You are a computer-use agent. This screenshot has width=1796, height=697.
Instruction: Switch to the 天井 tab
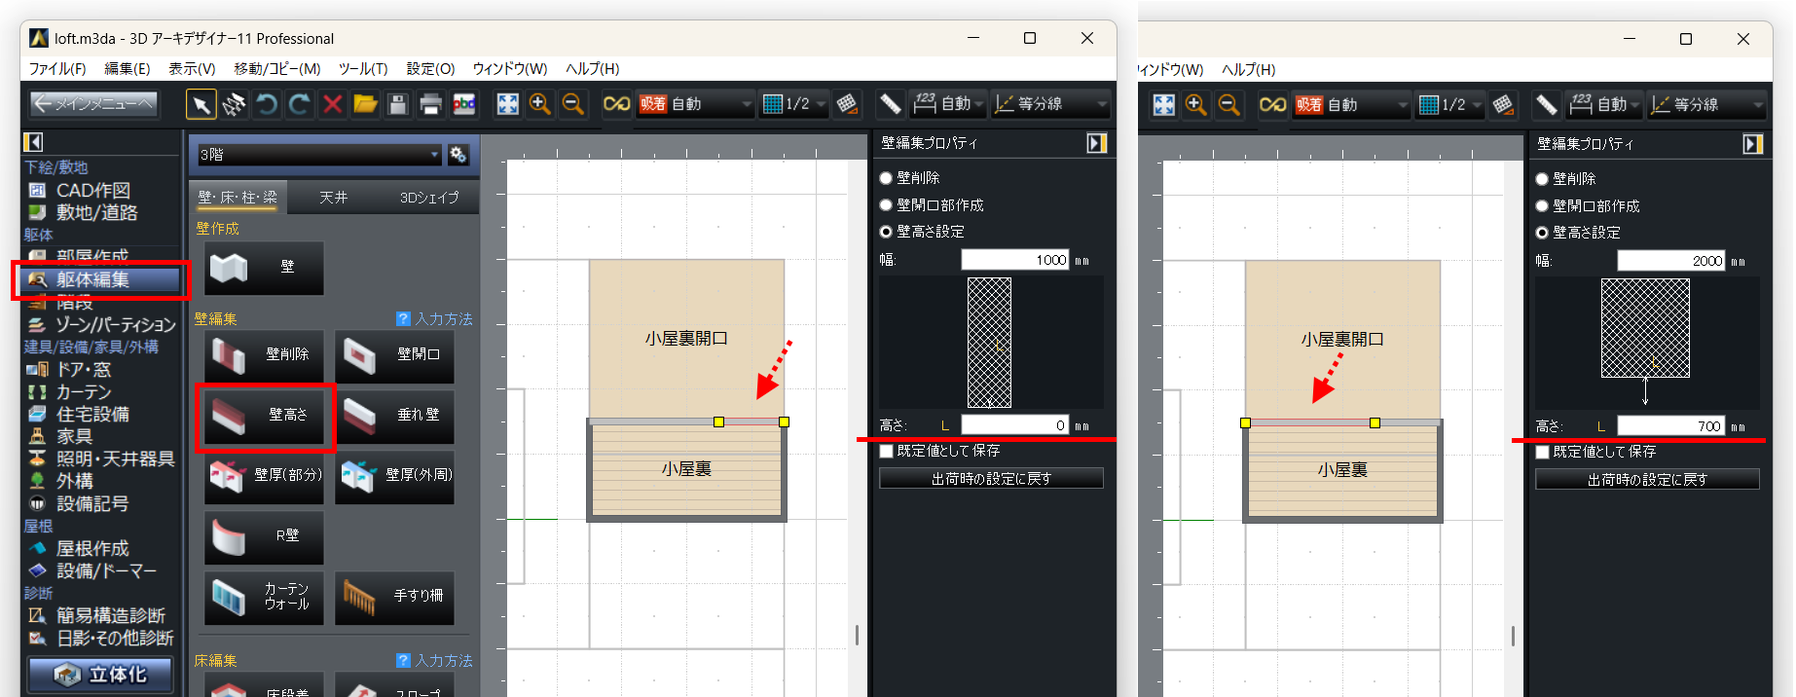pyautogui.click(x=333, y=198)
